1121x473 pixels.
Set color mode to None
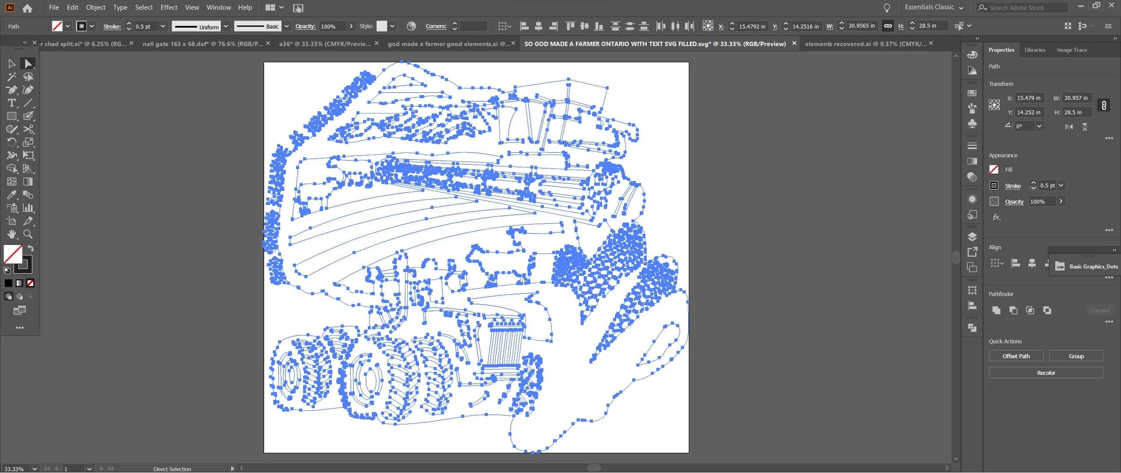coord(30,283)
